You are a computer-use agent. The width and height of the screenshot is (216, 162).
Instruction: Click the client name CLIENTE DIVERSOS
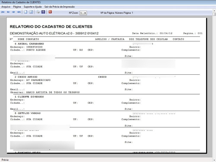(x=31, y=97)
